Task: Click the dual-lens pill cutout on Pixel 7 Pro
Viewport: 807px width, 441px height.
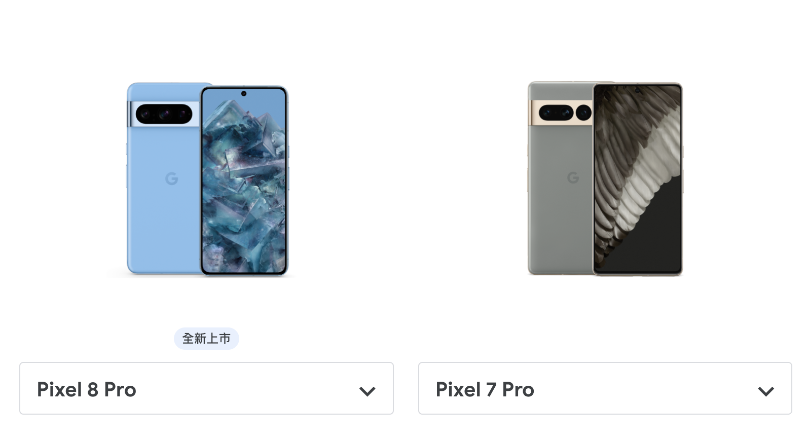Action: (x=556, y=113)
